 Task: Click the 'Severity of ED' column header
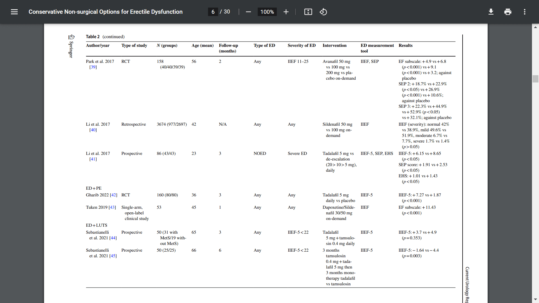point(302,45)
